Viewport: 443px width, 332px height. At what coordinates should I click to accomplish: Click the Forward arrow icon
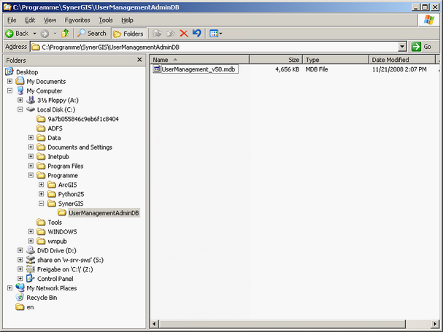[45, 34]
